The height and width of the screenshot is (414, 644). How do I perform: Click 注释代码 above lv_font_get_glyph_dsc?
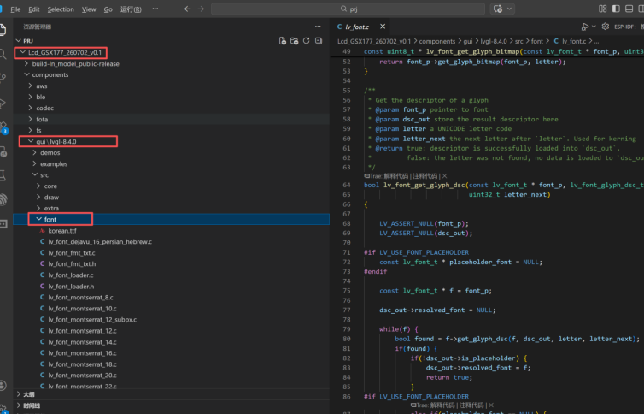point(425,176)
